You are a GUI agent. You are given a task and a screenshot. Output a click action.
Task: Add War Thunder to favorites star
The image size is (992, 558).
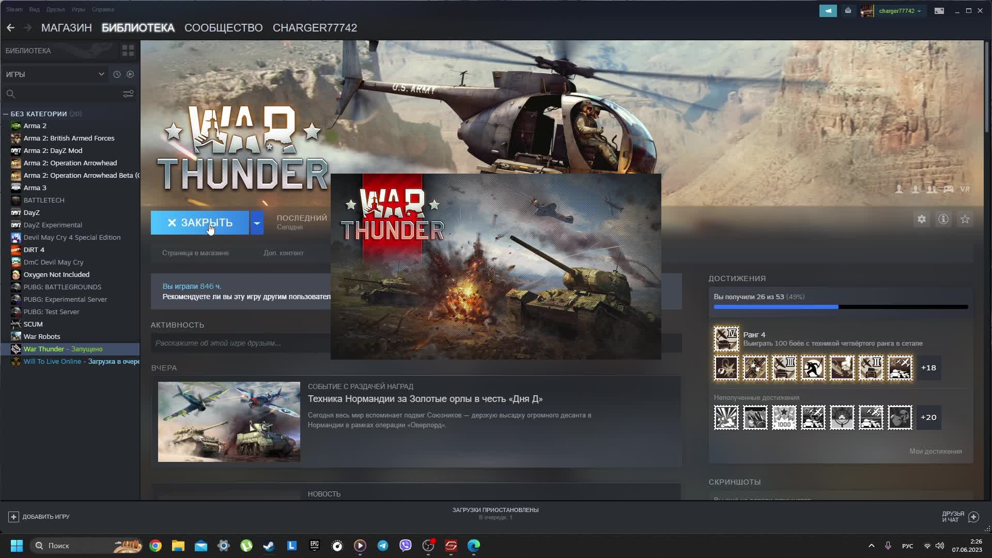(965, 219)
